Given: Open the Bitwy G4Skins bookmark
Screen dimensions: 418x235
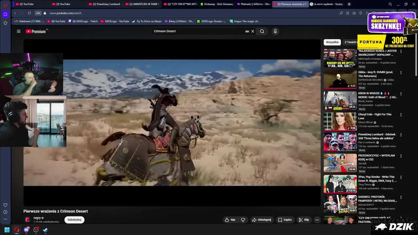Looking at the screenshot, I should 179,21.
